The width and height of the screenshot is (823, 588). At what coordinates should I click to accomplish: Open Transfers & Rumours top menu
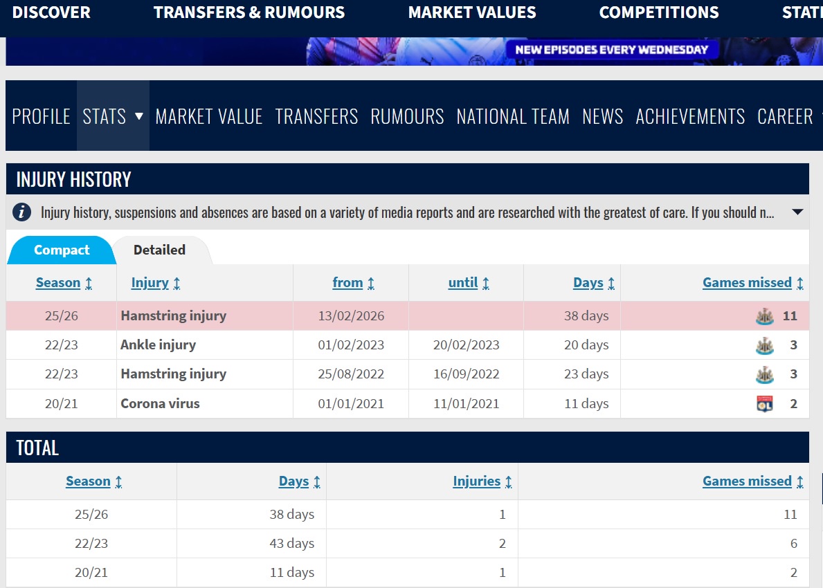pos(249,12)
